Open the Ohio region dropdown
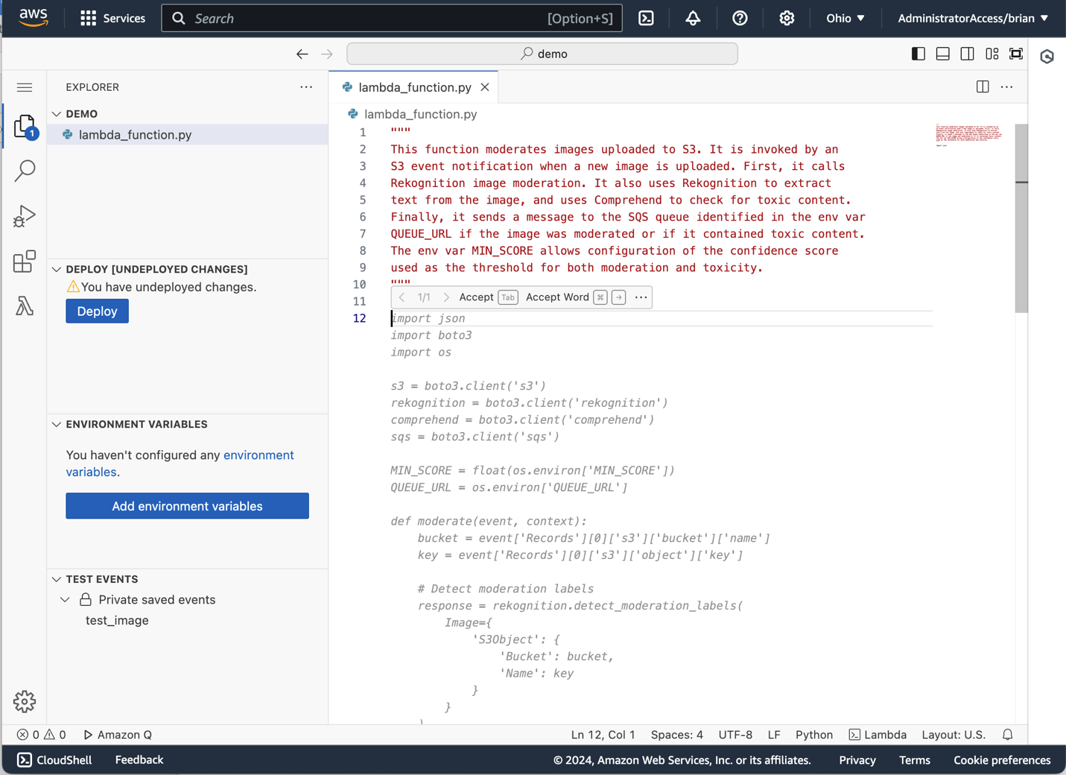The width and height of the screenshot is (1066, 775). (845, 18)
